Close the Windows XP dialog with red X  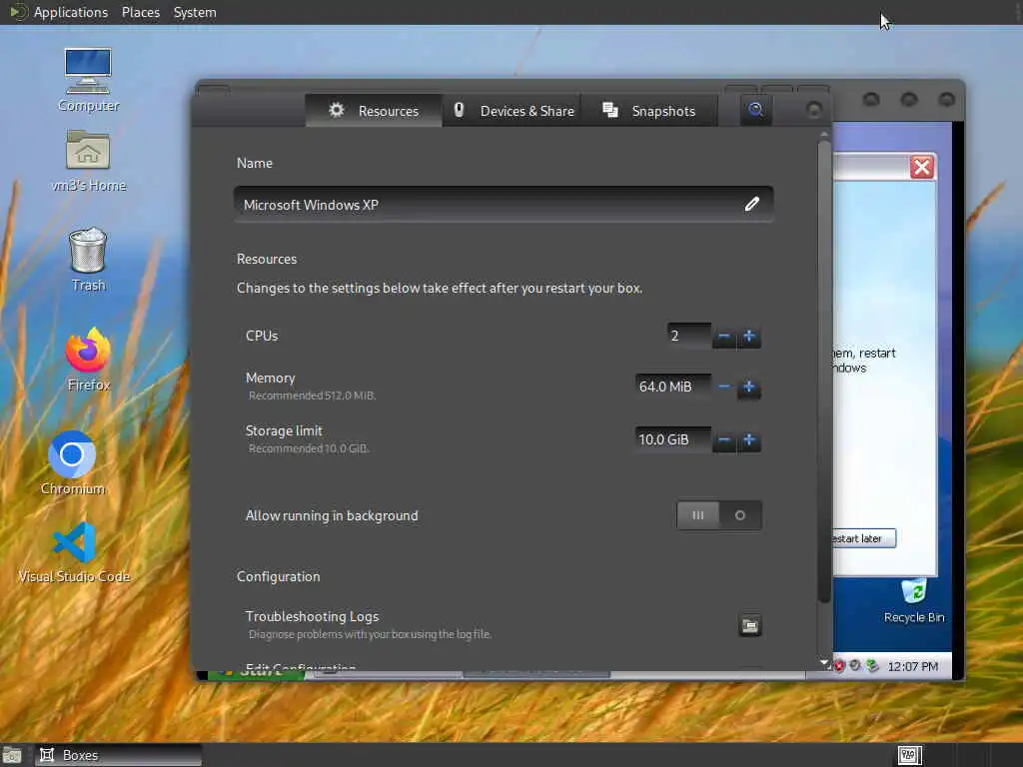click(x=922, y=167)
